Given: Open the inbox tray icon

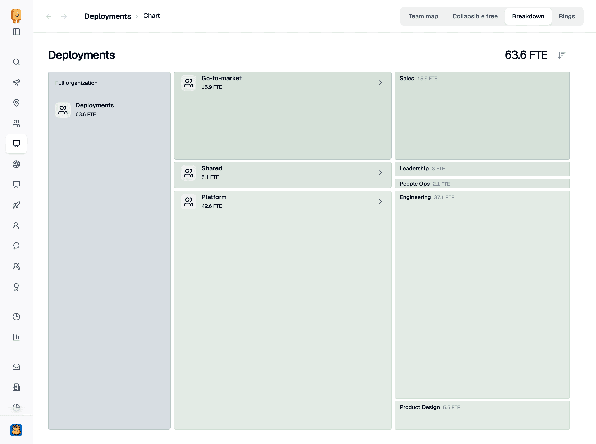Looking at the screenshot, I should [16, 367].
